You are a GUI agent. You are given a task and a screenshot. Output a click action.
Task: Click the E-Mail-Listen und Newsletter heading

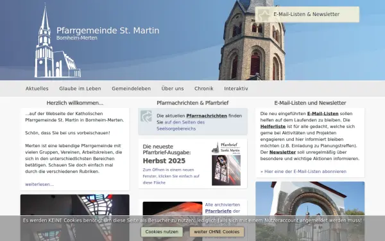tap(310, 103)
